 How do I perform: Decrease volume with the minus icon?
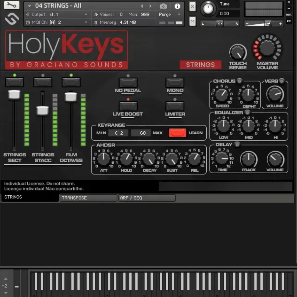247,24
